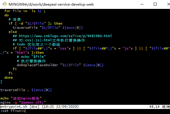Click the "js" string in the if condition
Image resolution: width=170 pixels, height=114 pixels.
click(127, 49)
